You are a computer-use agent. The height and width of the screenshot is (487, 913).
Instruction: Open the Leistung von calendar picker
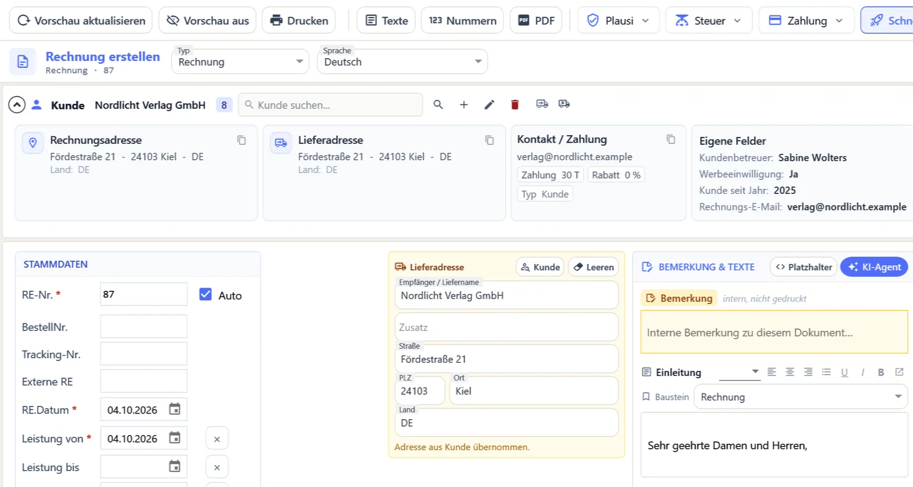tap(175, 437)
